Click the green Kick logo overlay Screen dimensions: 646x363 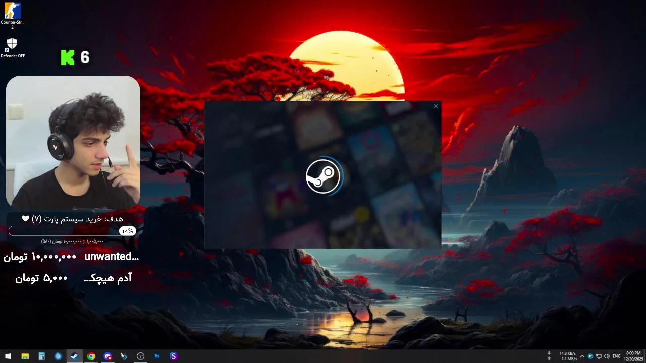point(67,57)
